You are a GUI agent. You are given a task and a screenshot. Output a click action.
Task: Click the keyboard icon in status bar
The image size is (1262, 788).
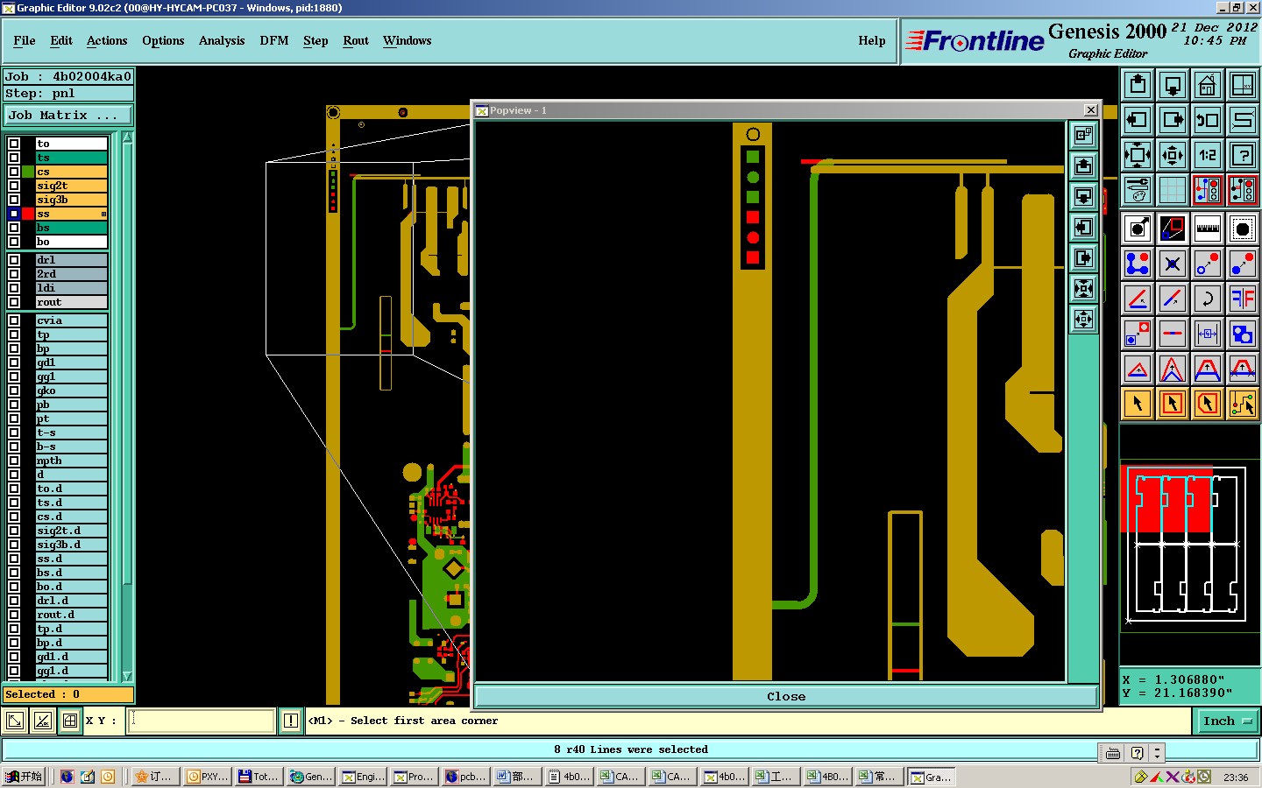pos(1113,753)
